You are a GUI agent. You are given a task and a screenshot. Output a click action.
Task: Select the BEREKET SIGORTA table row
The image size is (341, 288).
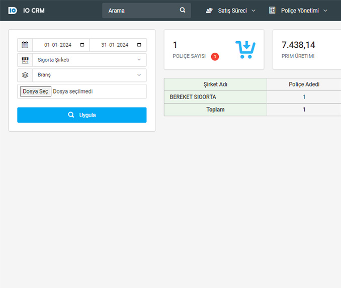tap(215, 97)
